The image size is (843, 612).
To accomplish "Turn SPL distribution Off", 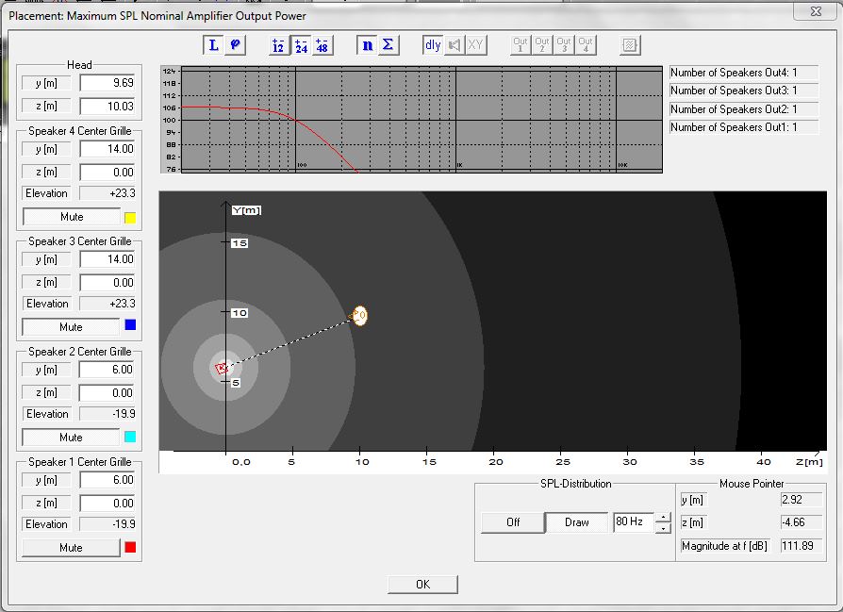I will (513, 522).
